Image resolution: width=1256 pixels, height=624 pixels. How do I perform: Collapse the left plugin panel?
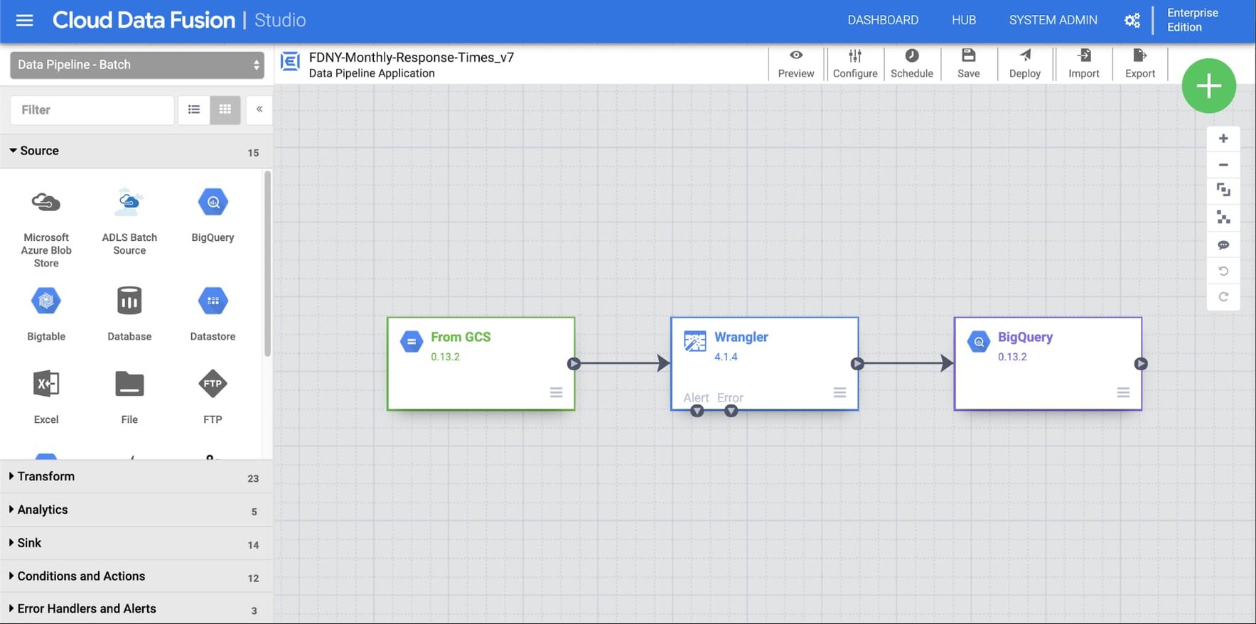click(x=259, y=109)
